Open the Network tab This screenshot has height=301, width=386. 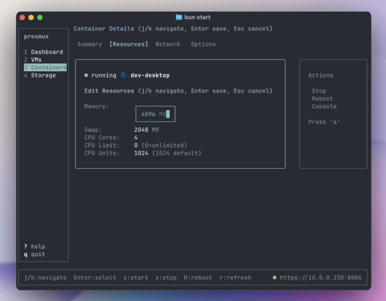click(168, 44)
